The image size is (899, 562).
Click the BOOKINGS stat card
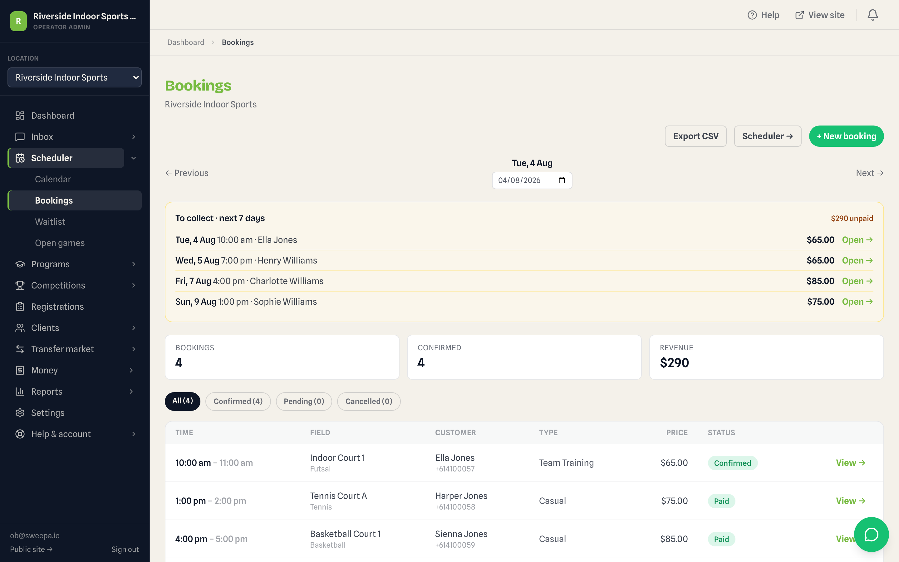point(282,357)
